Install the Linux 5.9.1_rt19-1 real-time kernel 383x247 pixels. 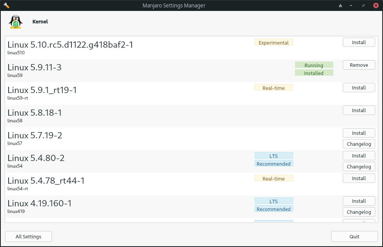[x=359, y=88]
